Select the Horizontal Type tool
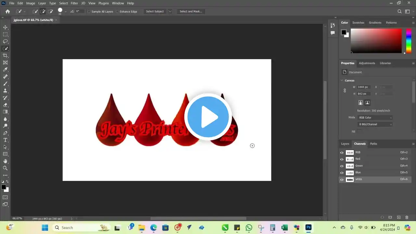This screenshot has height=234, width=416. (x=5, y=140)
